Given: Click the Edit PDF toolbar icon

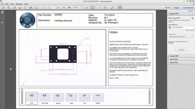Looking at the screenshot, I should pyautogui.click(x=14, y=8).
